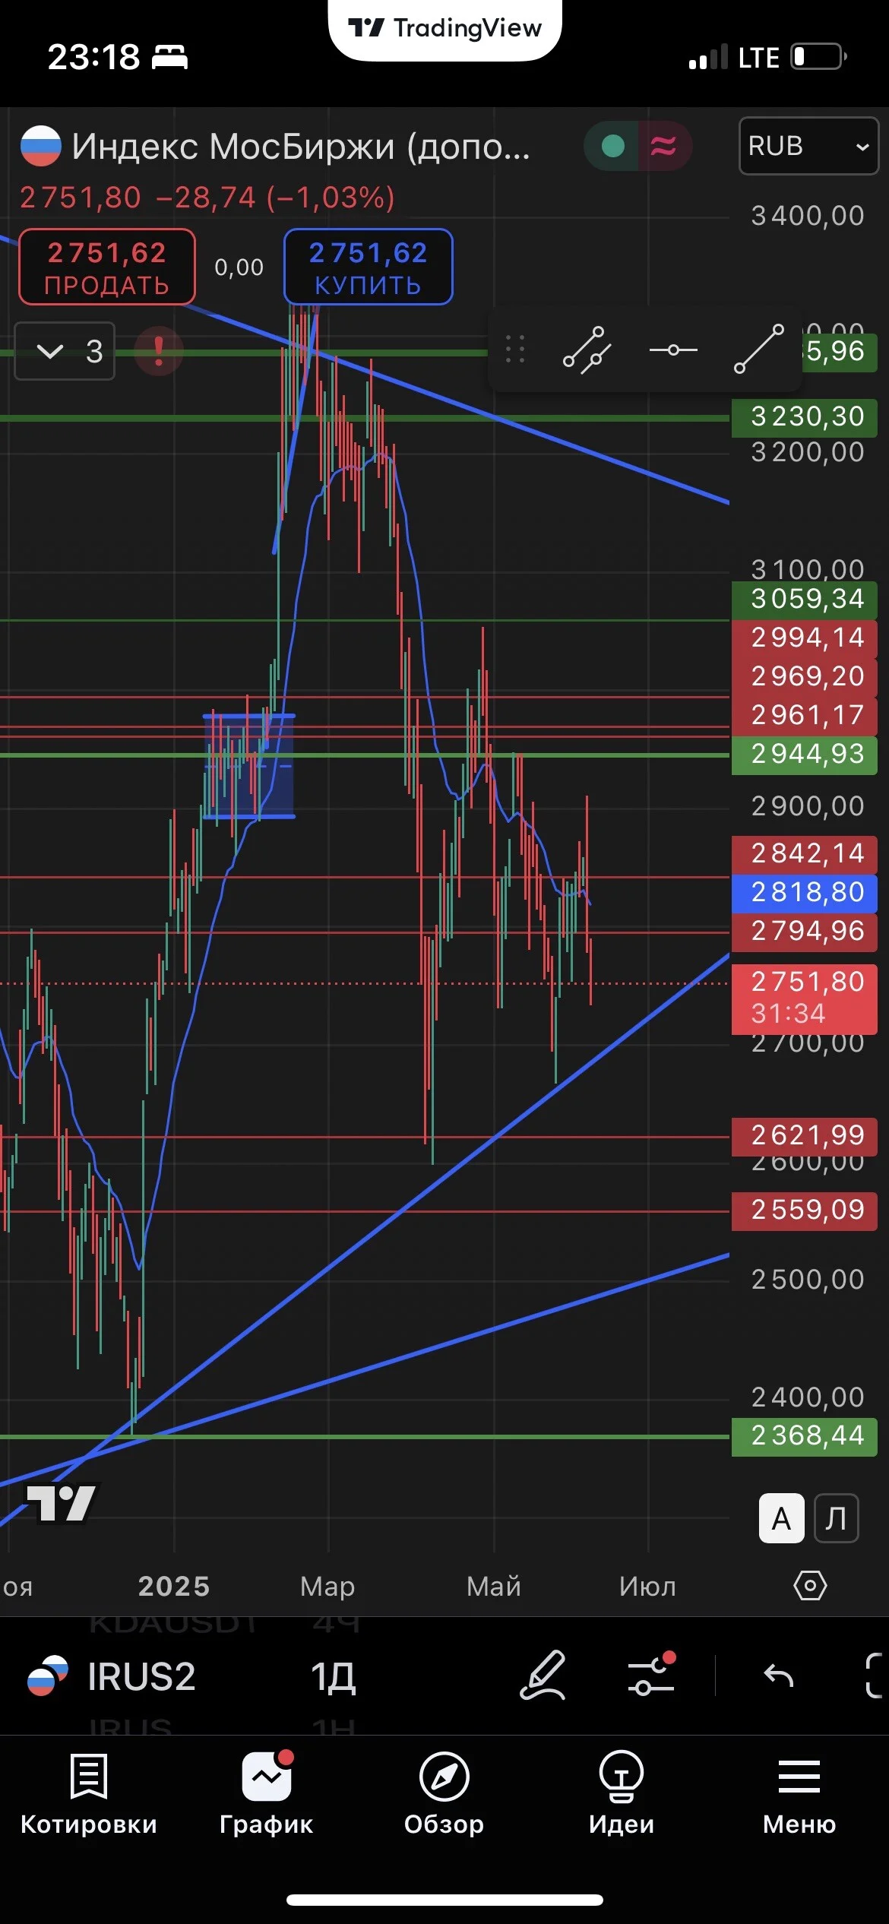Select the trend line drawing tool
Image resolution: width=889 pixels, height=1924 pixels.
758,350
